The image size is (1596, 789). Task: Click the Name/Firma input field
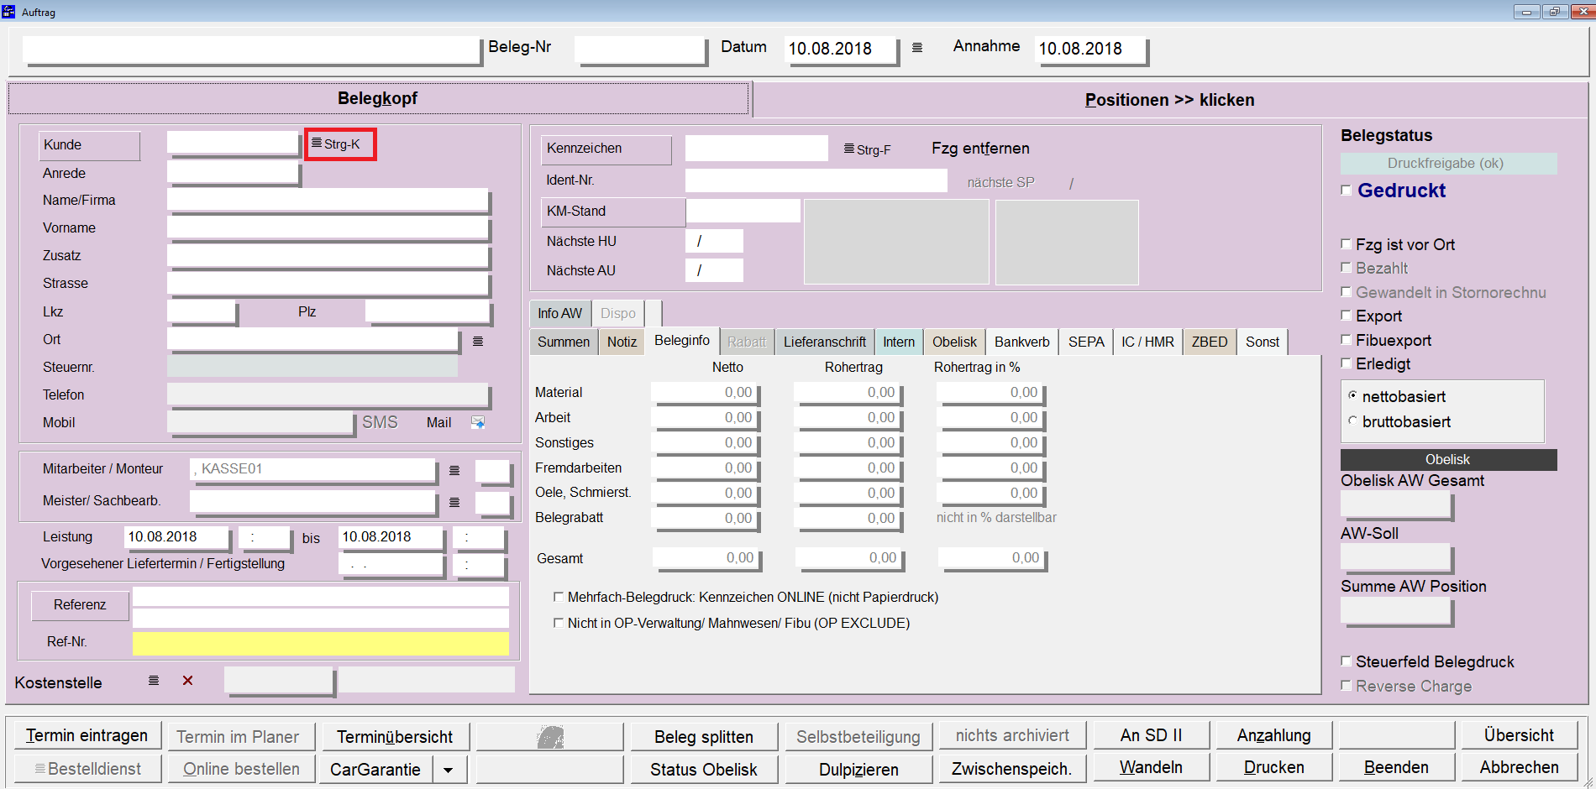[x=328, y=200]
